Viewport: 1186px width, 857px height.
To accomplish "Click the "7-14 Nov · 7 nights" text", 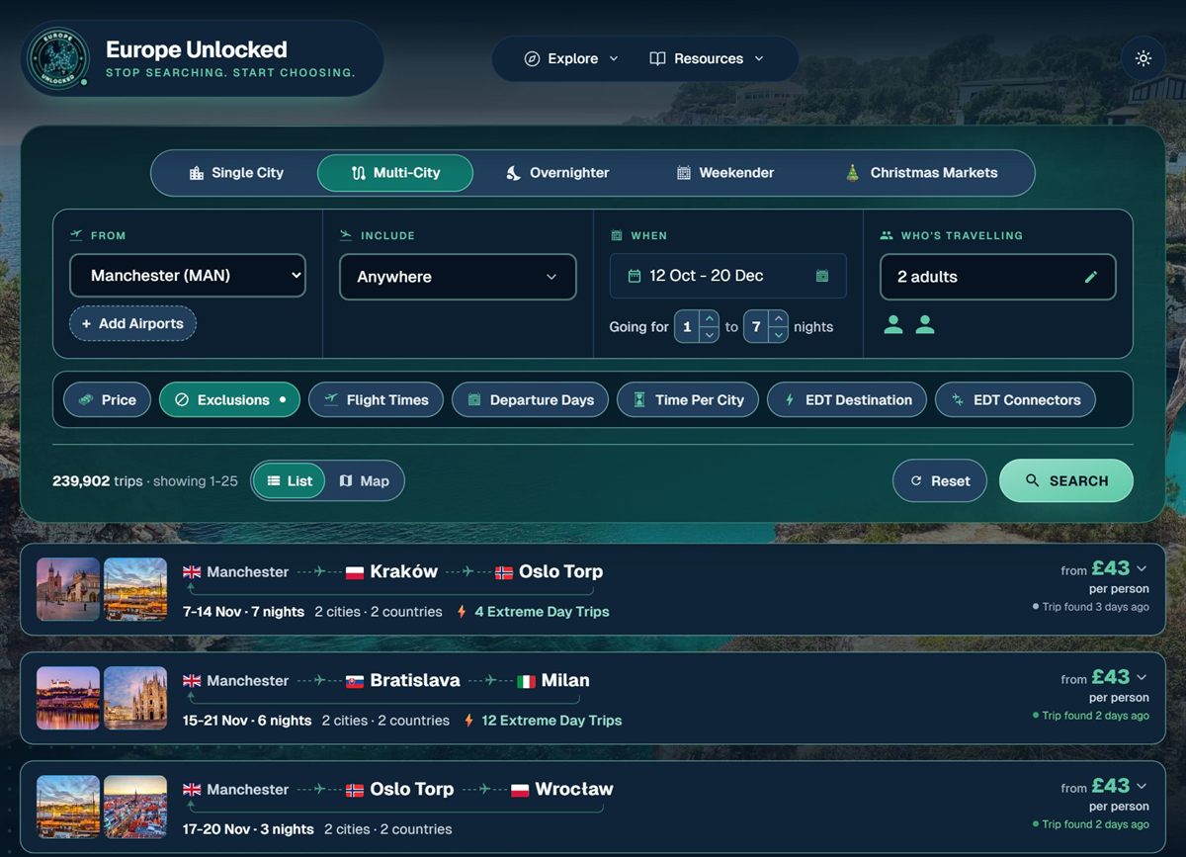I will (243, 612).
